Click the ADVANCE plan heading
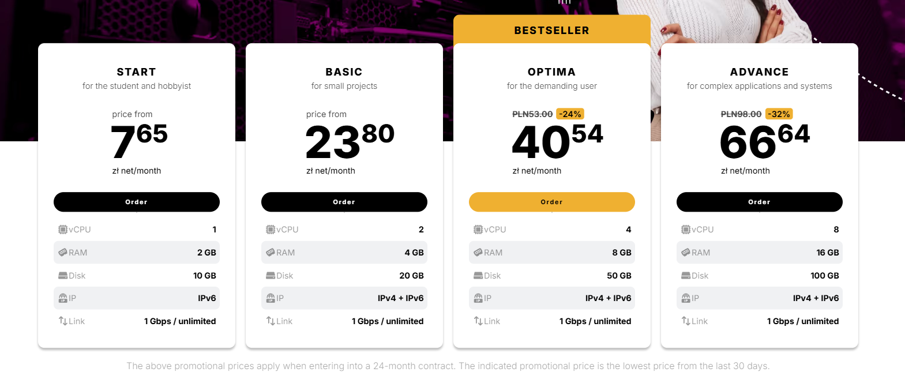The width and height of the screenshot is (905, 387). click(760, 72)
